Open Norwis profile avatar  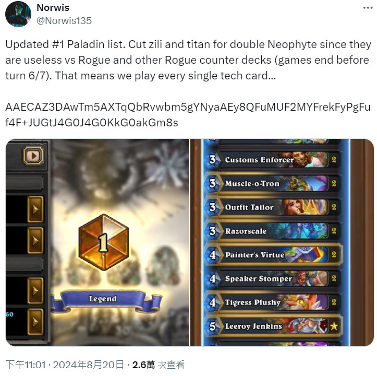[x=18, y=14]
